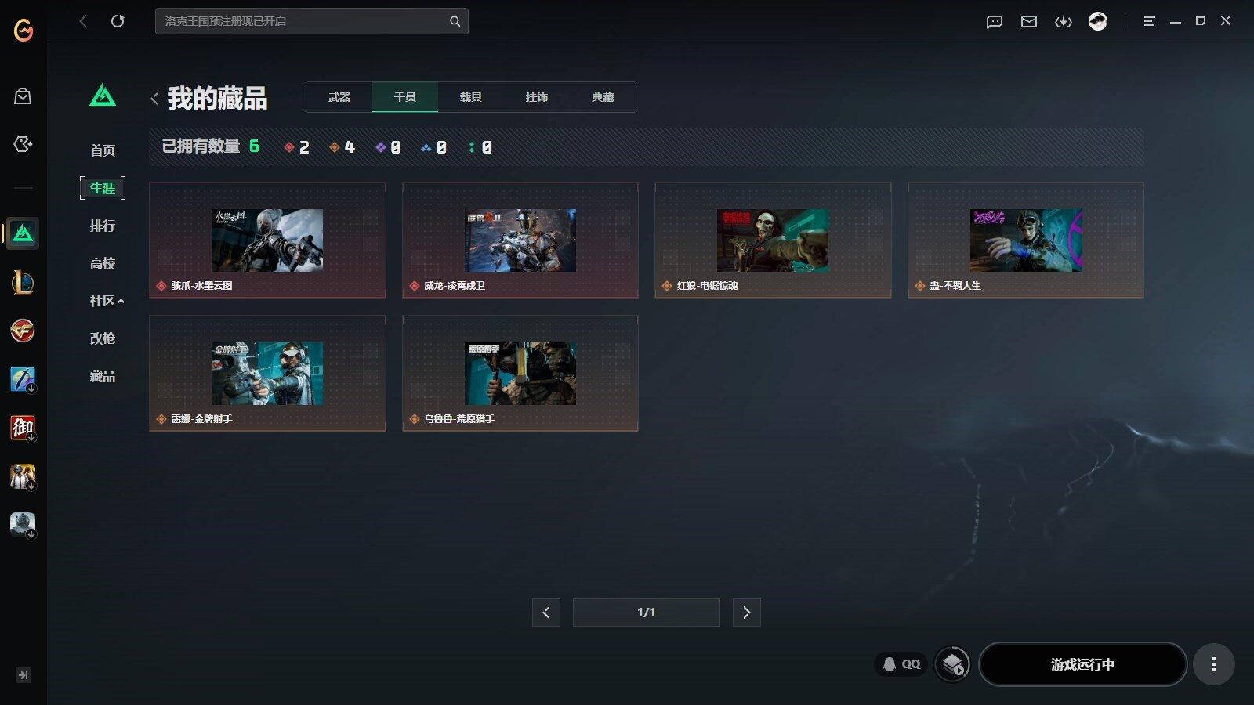Open the blue feather game icon in sidebar

pyautogui.click(x=23, y=379)
